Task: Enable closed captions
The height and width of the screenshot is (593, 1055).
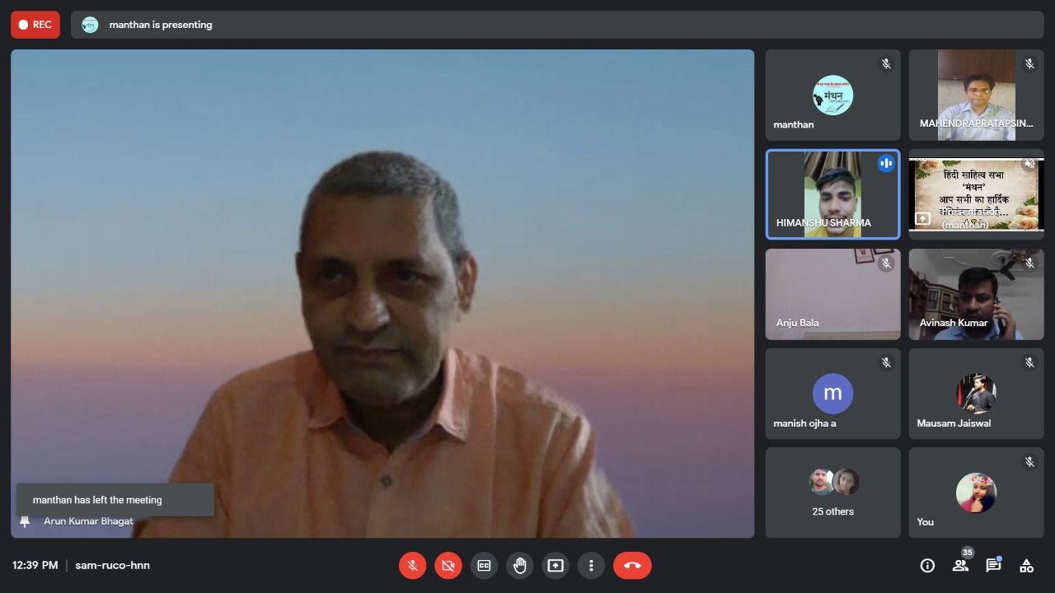Action: coord(484,566)
